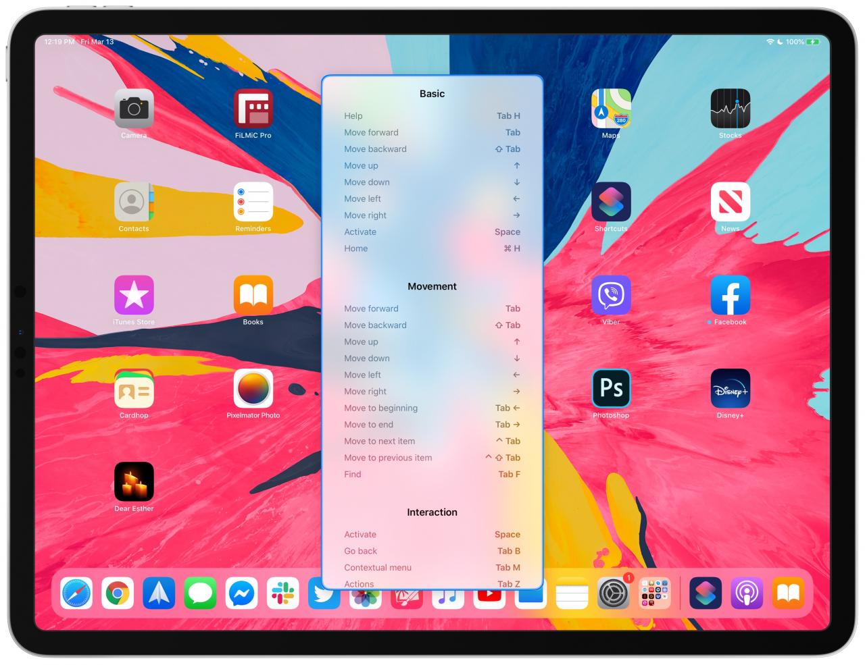Select the Move to previous item row
Viewport: 865px width, 665px height.
pos(432,458)
